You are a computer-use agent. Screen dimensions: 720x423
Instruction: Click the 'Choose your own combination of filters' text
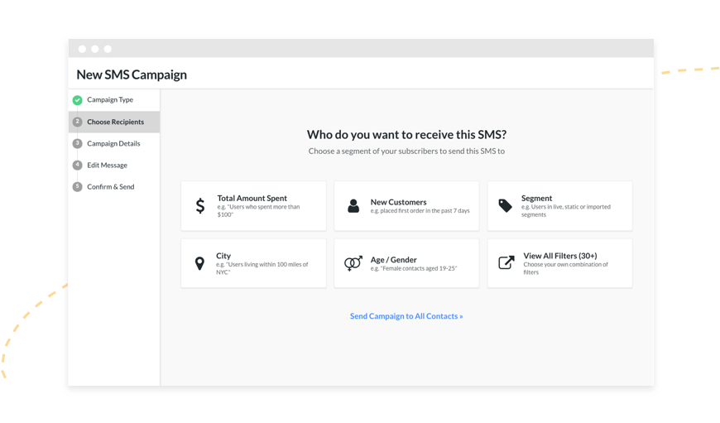[x=566, y=268]
